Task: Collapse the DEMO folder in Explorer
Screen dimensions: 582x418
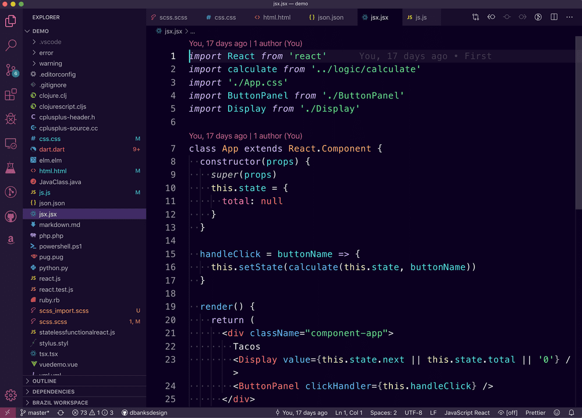Action: coord(27,31)
